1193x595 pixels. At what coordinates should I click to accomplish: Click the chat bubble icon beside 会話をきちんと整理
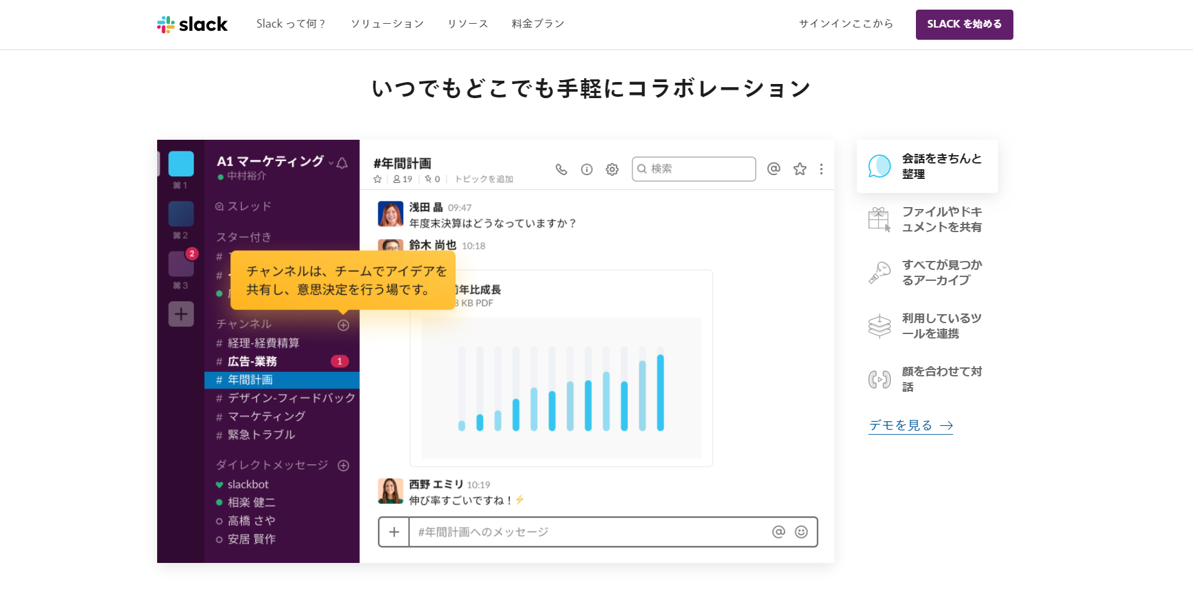pos(879,166)
